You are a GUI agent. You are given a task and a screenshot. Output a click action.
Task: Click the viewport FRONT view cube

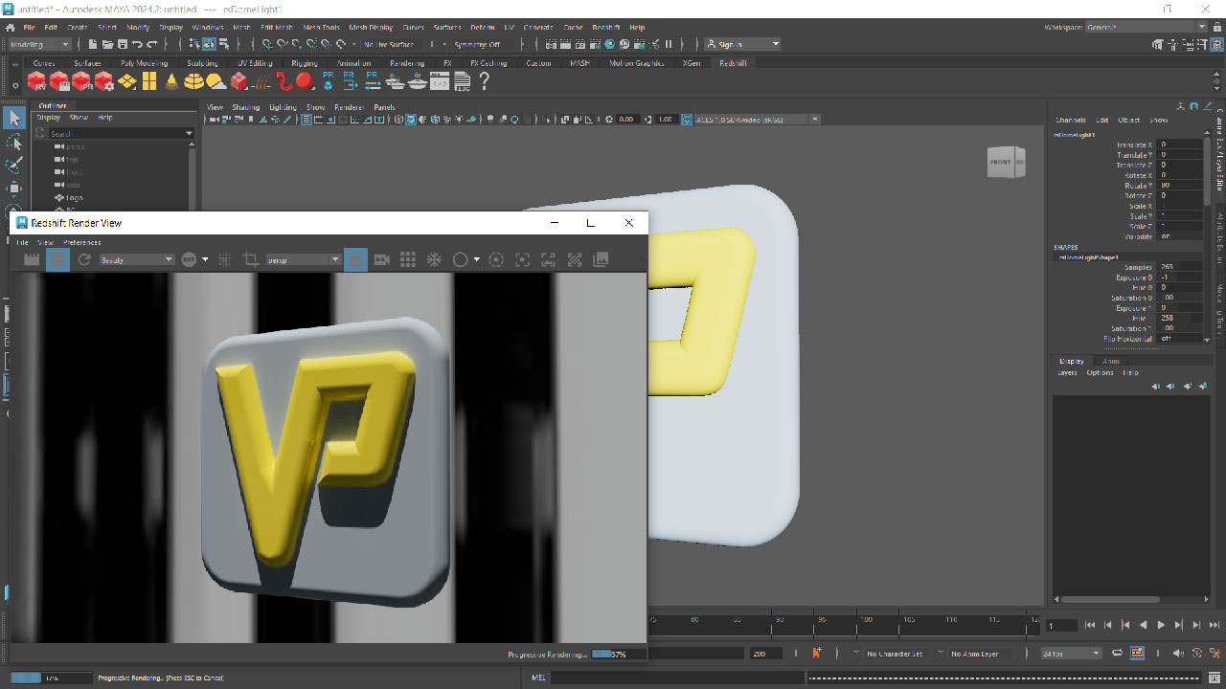coord(1001,162)
